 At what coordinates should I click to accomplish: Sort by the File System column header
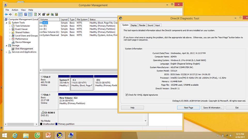(x=82, y=19)
